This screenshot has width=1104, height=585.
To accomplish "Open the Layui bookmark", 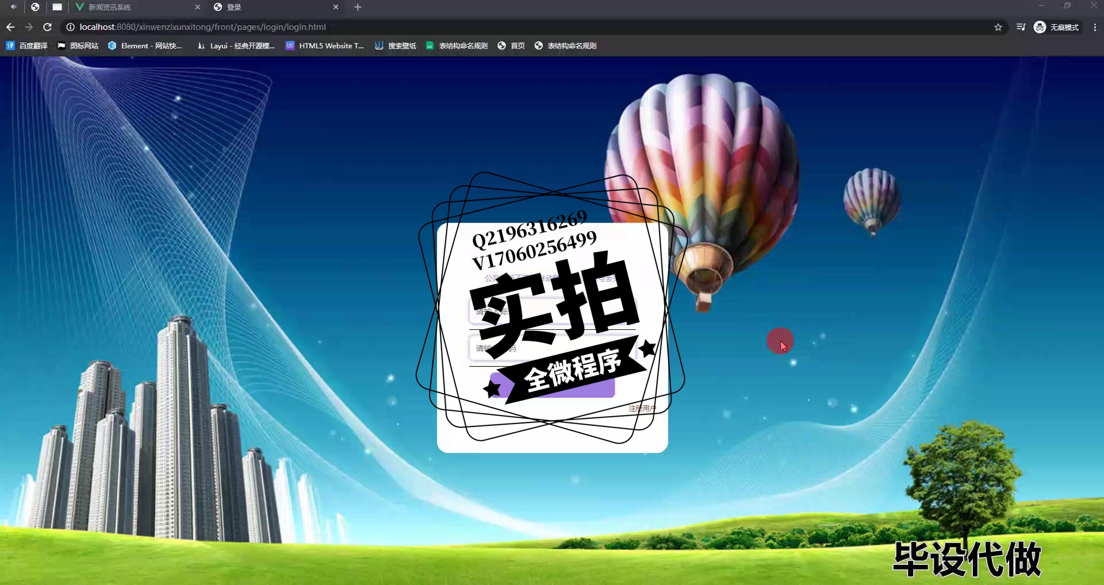I will click(x=236, y=45).
